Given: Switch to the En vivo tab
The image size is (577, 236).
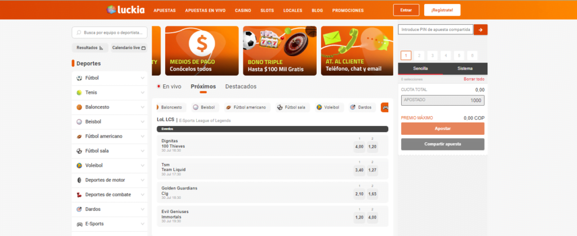Looking at the screenshot, I should coord(169,87).
